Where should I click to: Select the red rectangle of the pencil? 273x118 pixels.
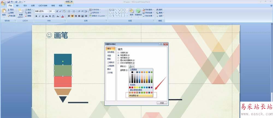click(63, 82)
